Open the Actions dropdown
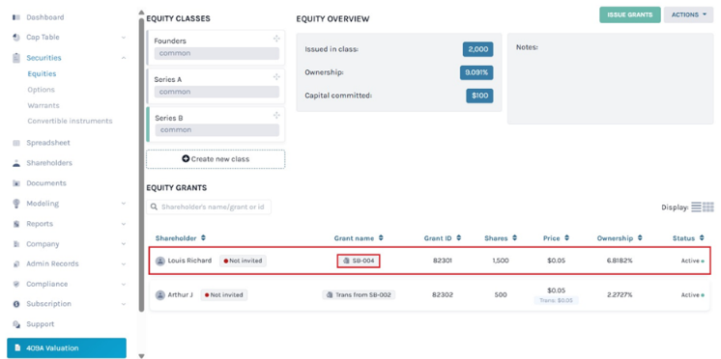721x359 pixels. point(688,14)
